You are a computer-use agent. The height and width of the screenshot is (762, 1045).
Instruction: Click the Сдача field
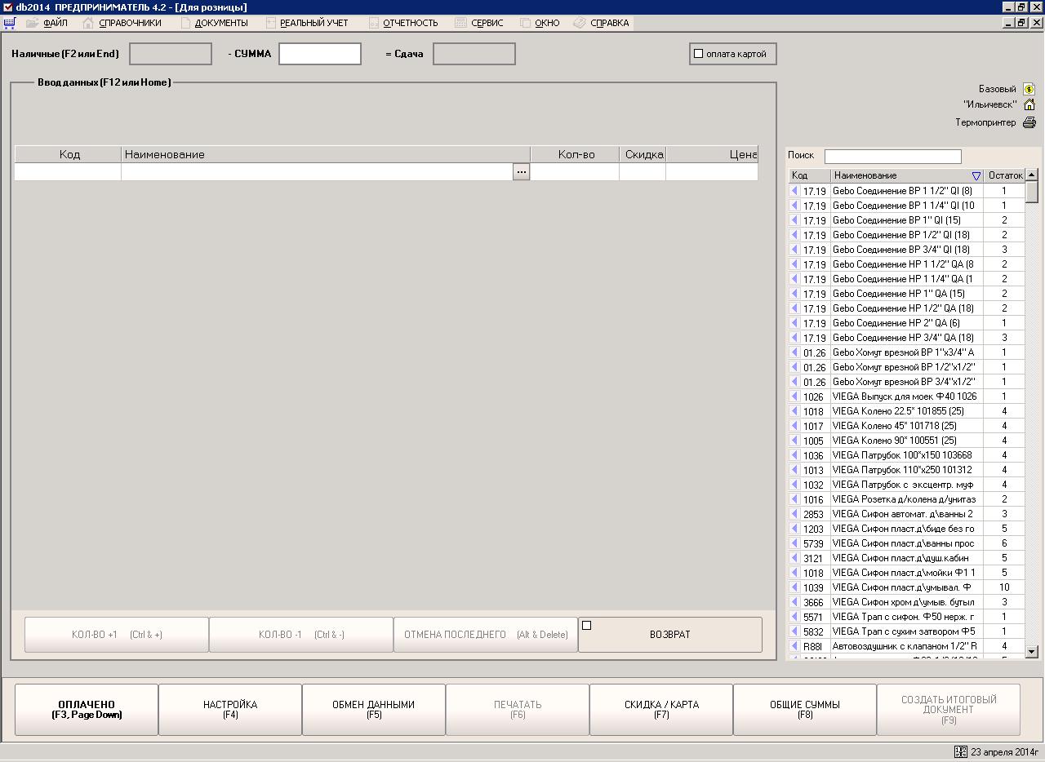pos(474,54)
